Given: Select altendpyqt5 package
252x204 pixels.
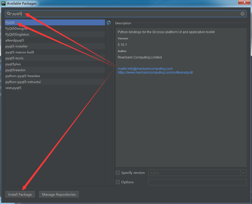Looking at the screenshot, I should (55, 40).
